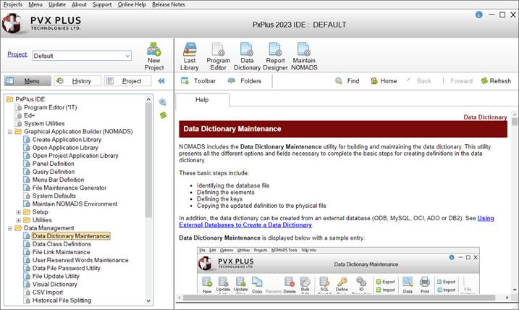Viewport: 519px width, 310px height.
Task: Toggle the Toolbar view button
Action: (198, 81)
